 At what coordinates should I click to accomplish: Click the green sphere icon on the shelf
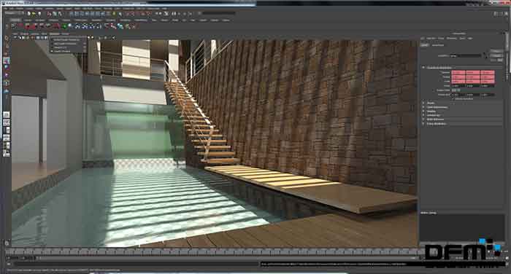coord(64,26)
